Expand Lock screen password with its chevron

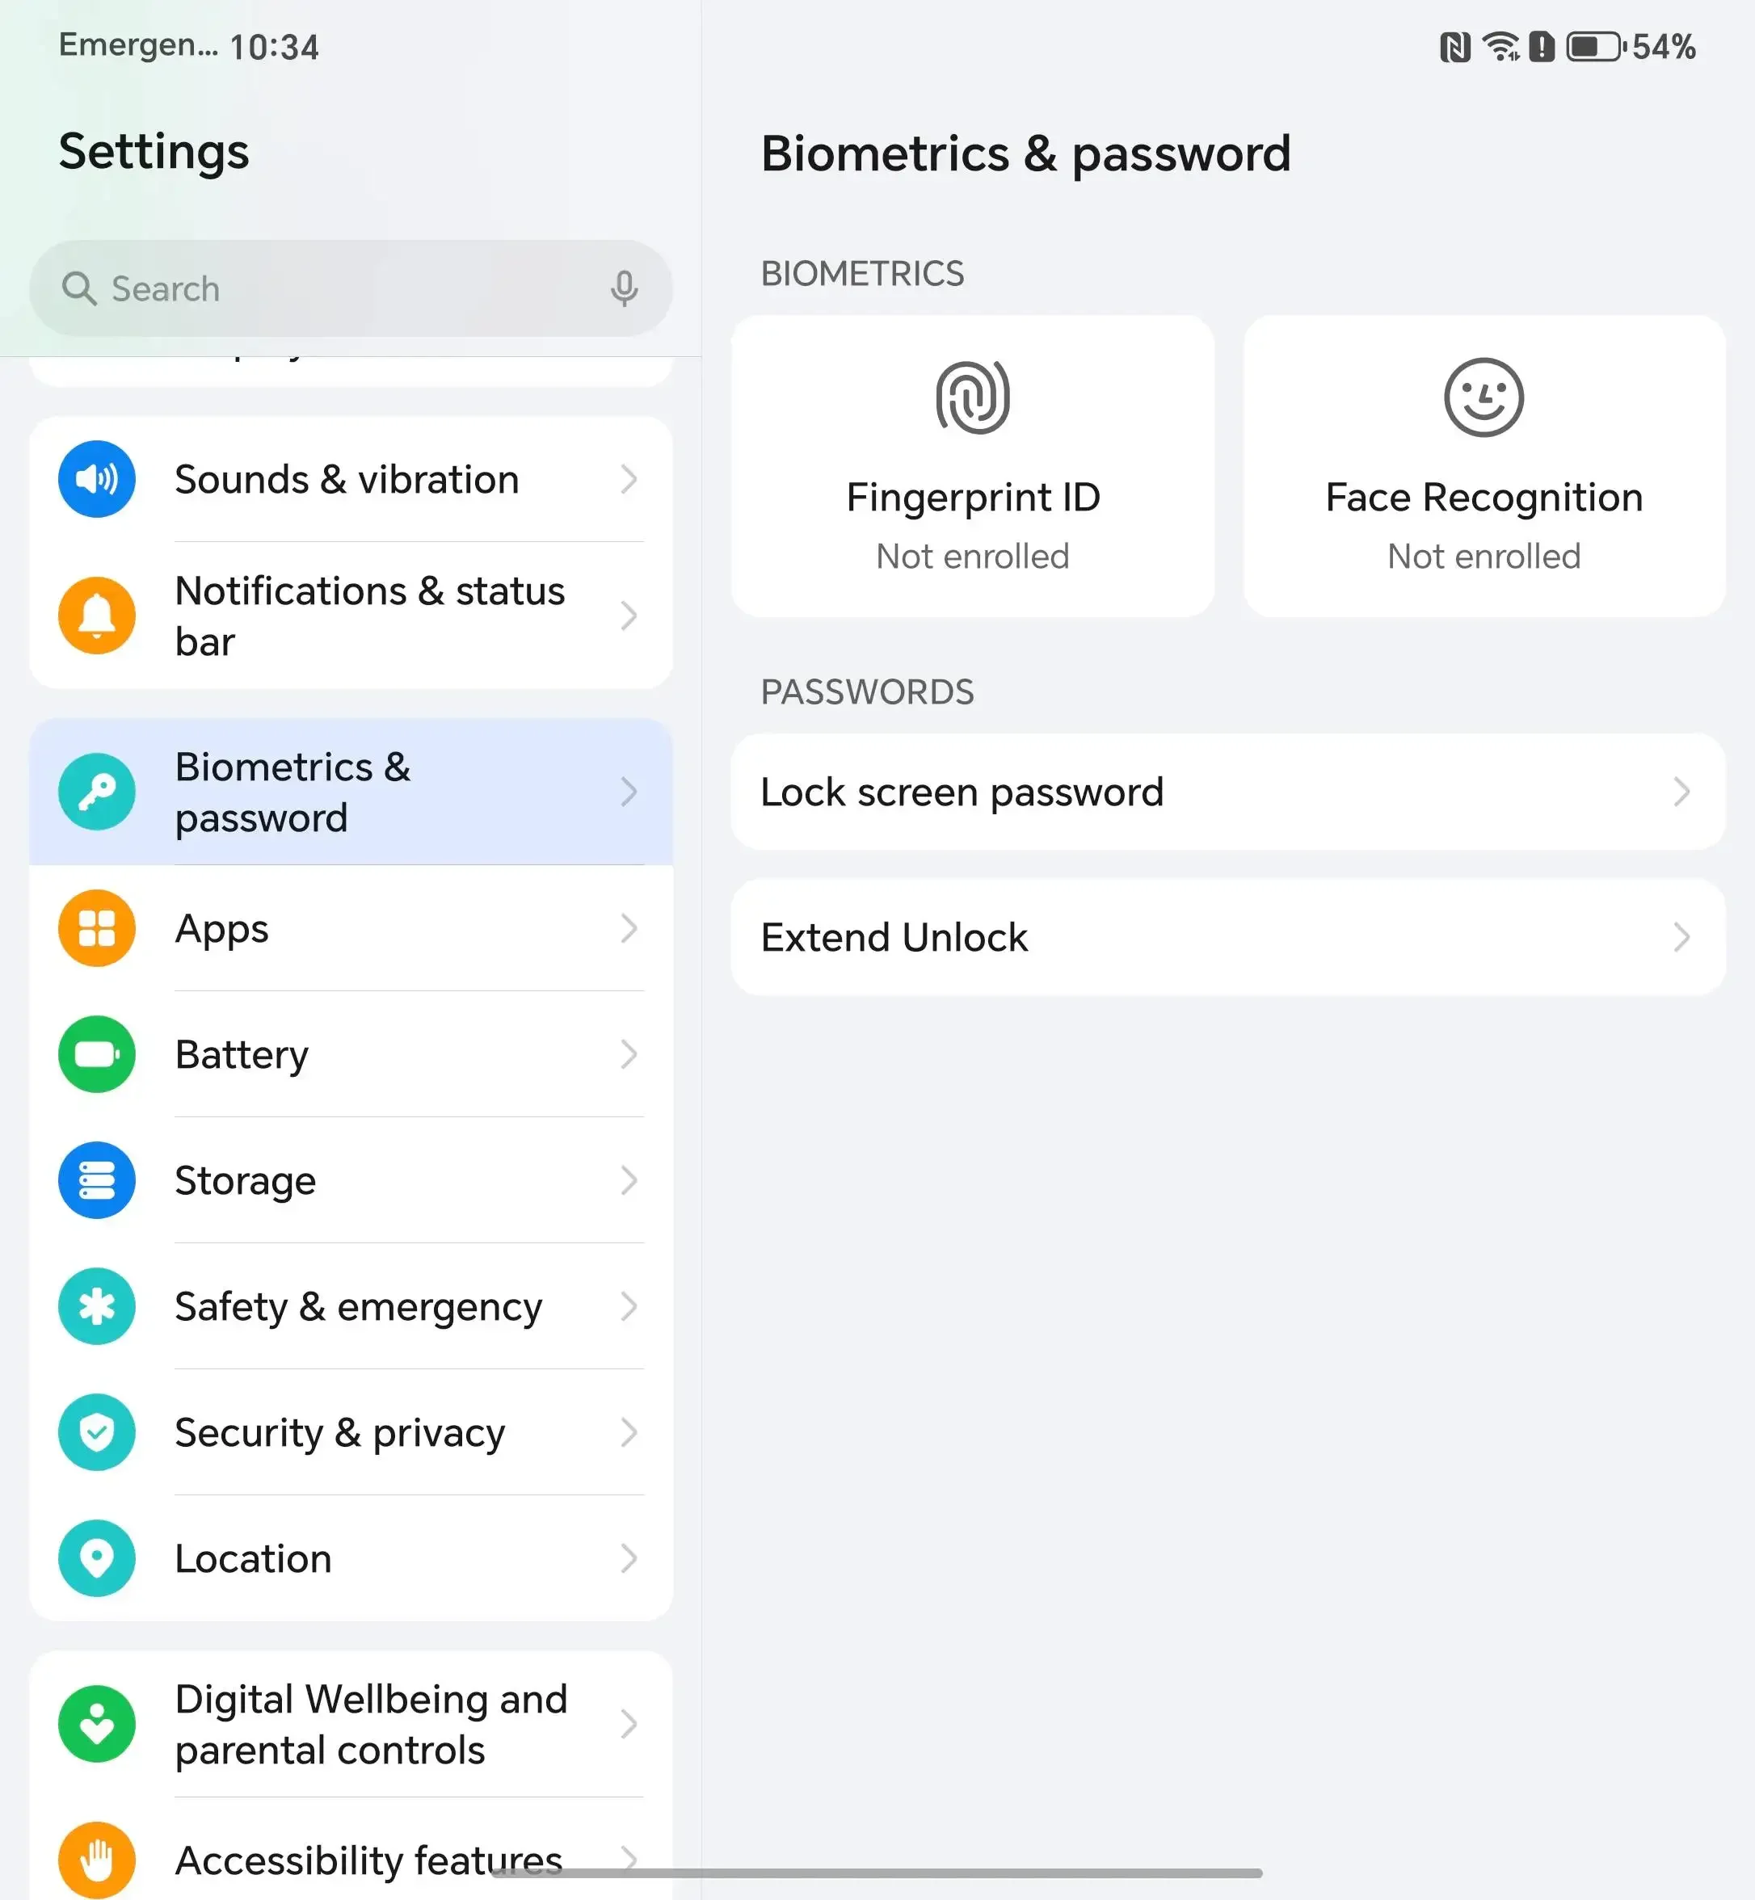pyautogui.click(x=1681, y=791)
